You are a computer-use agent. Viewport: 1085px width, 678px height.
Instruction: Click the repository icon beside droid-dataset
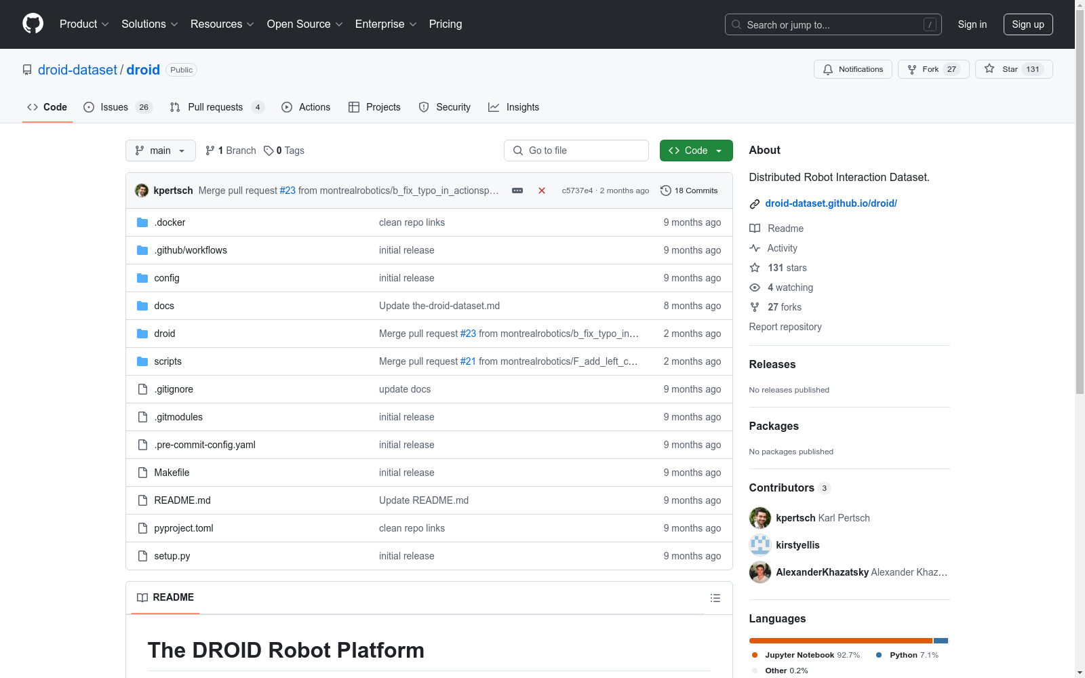click(x=27, y=70)
